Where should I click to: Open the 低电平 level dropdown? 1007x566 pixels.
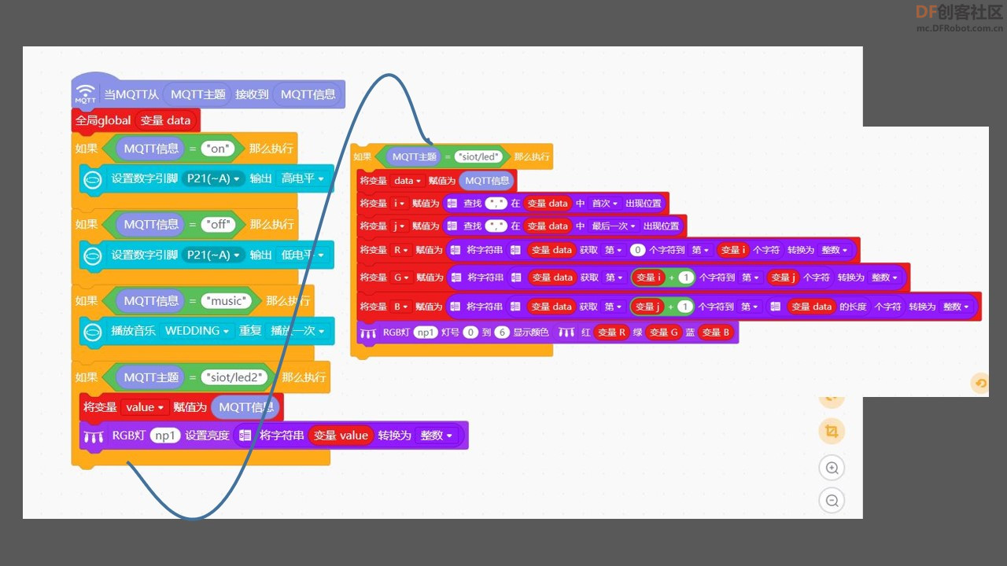[x=303, y=255]
